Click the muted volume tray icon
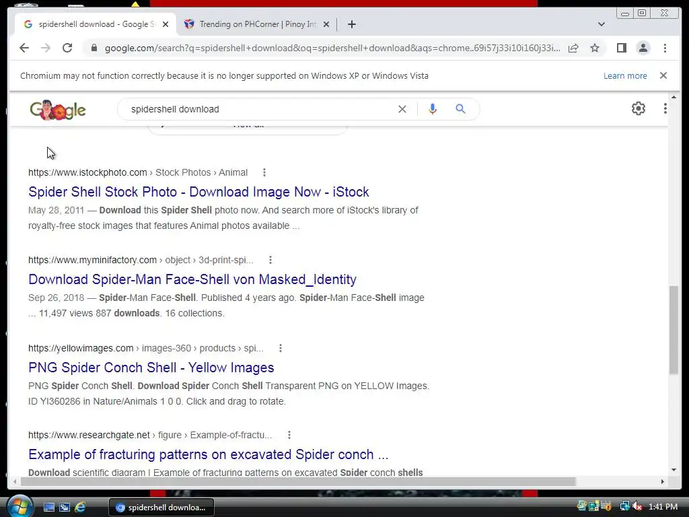This screenshot has height=517, width=689. pyautogui.click(x=637, y=507)
